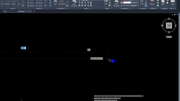This screenshot has width=180, height=101.
Task: Click 'Specify starting width <250>: 0' command line
Action: 107,98
